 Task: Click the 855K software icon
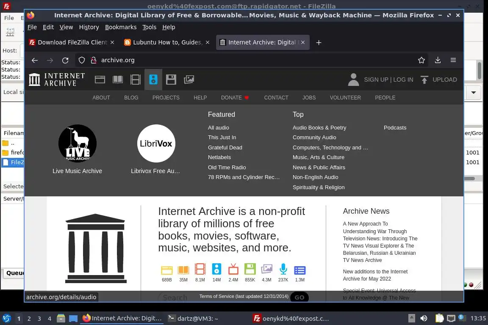pyautogui.click(x=250, y=269)
